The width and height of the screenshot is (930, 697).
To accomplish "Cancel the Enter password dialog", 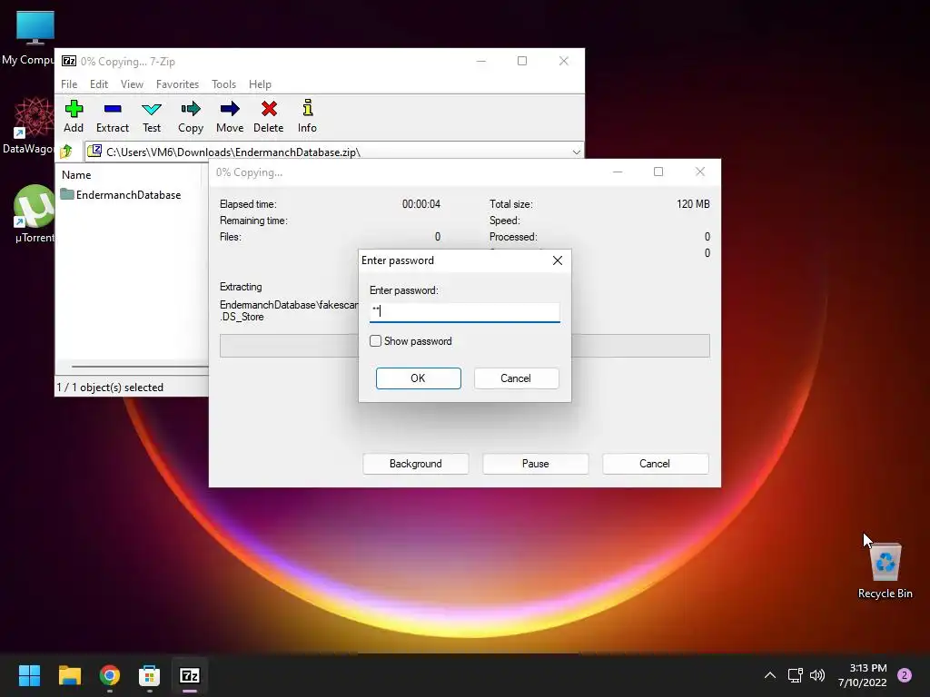I will [x=516, y=378].
